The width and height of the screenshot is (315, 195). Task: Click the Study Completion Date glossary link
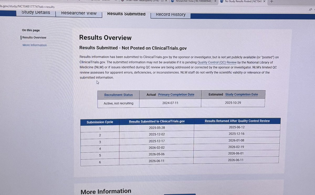(x=241, y=94)
